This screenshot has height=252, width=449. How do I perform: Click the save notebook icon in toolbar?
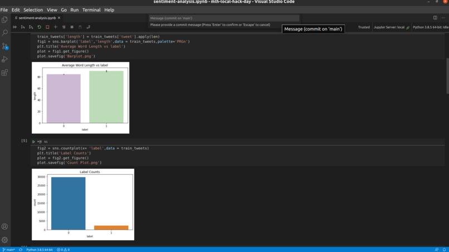pyautogui.click(x=80, y=27)
